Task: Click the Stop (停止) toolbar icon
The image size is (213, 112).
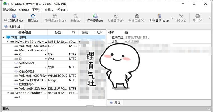Action: point(198,16)
